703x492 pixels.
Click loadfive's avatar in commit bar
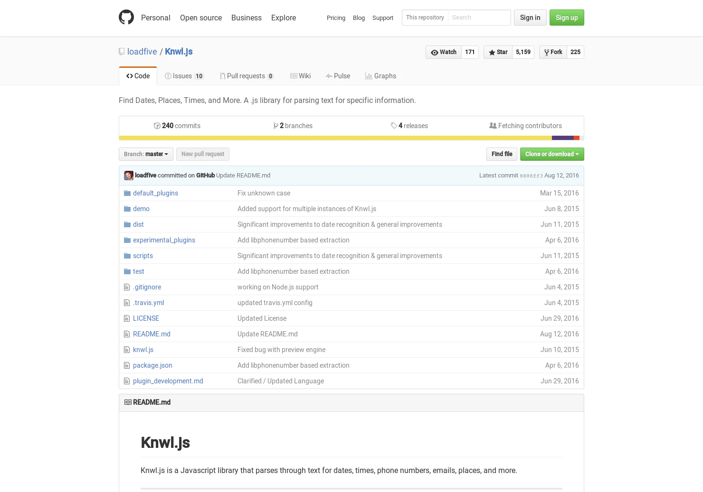tap(129, 176)
